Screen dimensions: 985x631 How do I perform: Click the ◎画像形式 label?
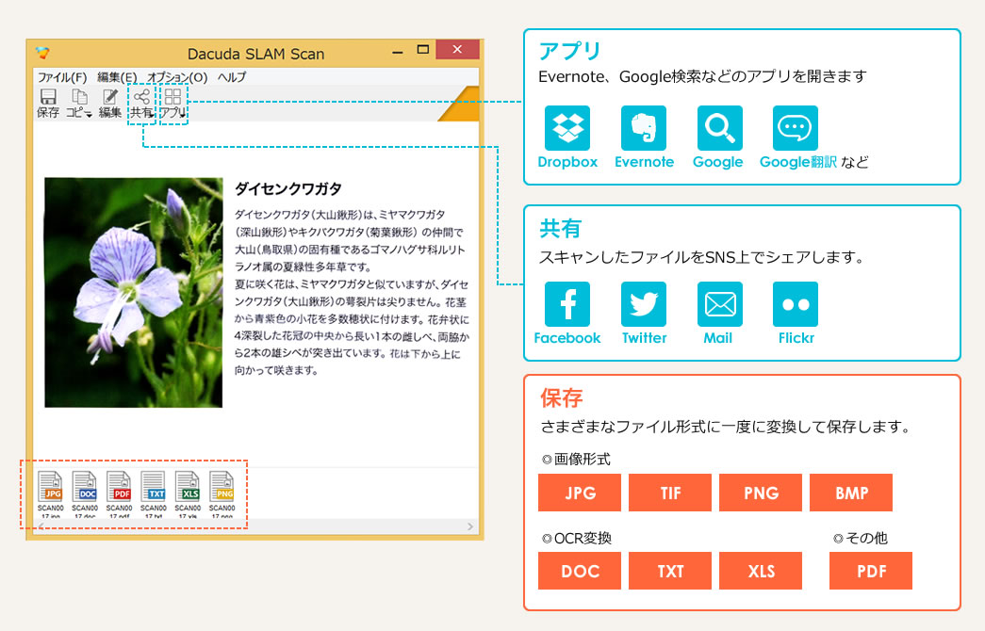tap(575, 459)
